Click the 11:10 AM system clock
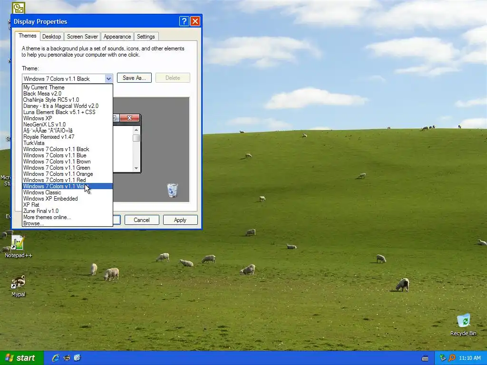 point(470,358)
